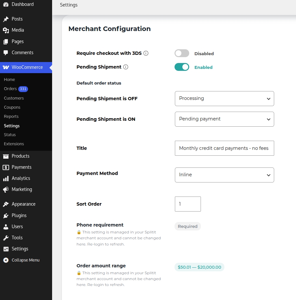This screenshot has height=300, width=296.
Task: Click the Marketing megaphone icon
Action: [6, 189]
